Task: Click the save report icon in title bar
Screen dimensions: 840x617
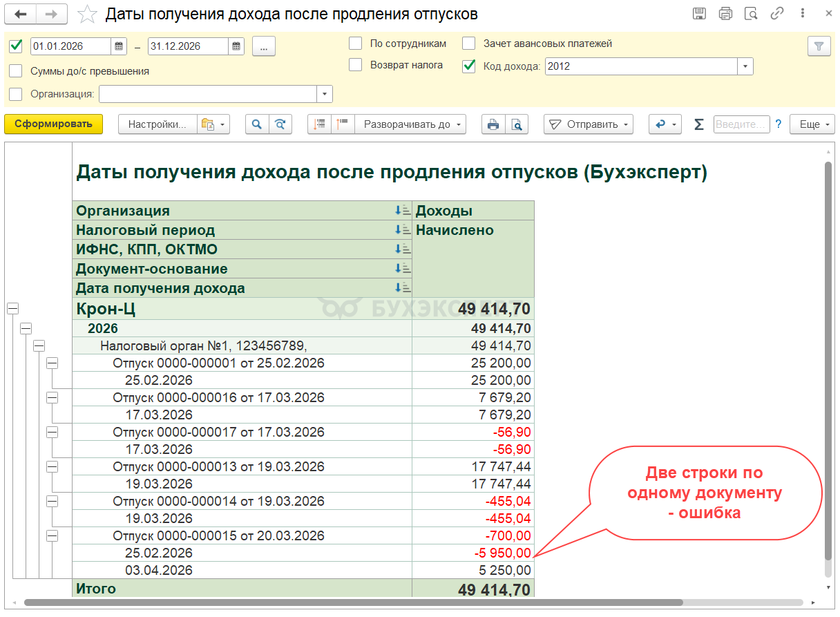Action: click(699, 14)
